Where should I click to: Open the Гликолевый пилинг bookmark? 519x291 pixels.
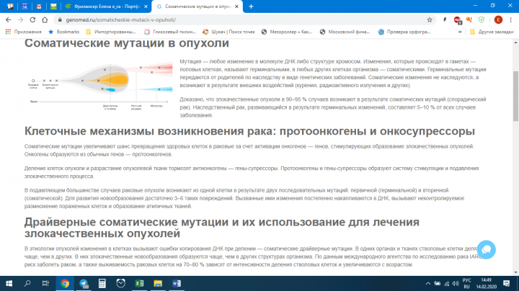point(170,32)
